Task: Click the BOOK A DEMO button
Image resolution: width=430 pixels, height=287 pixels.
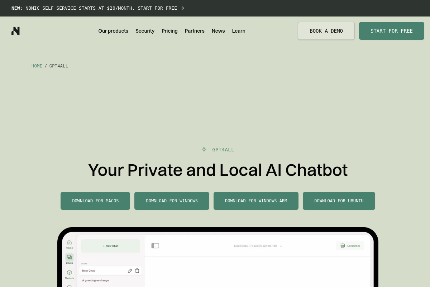Action: [326, 31]
